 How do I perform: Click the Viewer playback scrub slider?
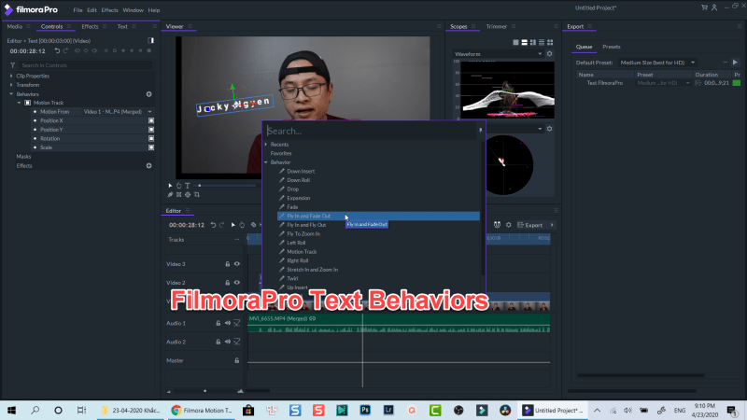tap(224, 186)
